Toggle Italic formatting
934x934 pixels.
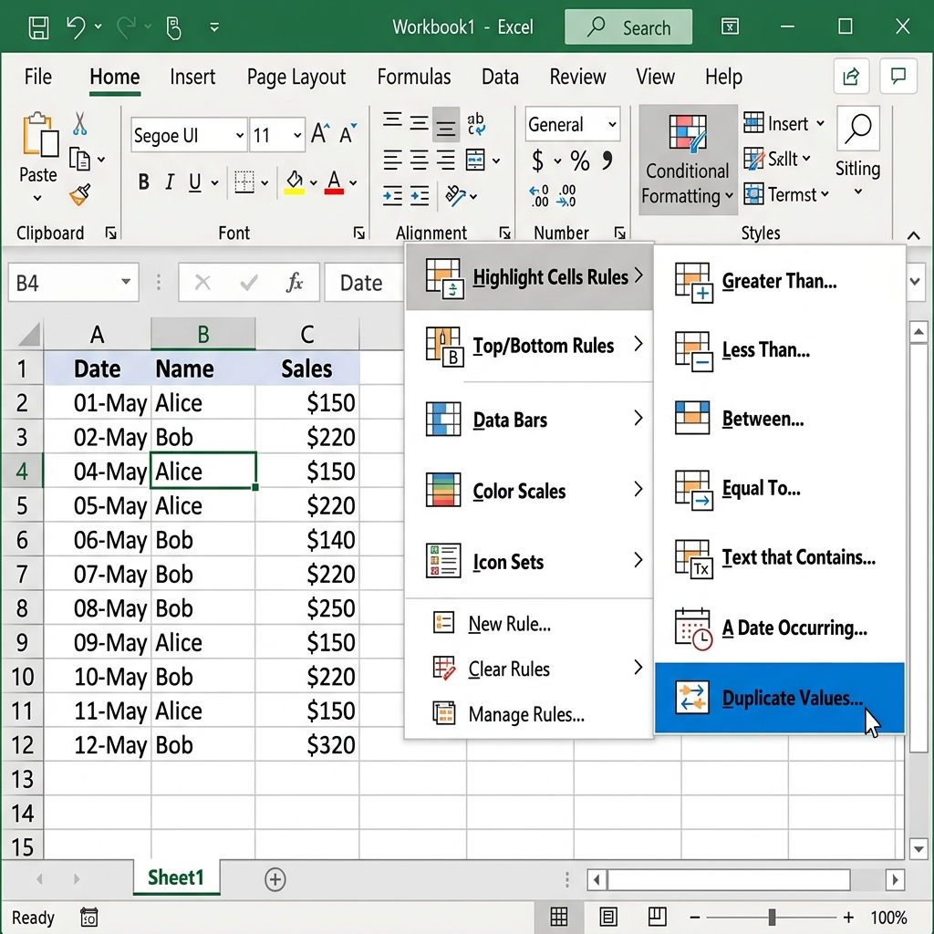(170, 182)
